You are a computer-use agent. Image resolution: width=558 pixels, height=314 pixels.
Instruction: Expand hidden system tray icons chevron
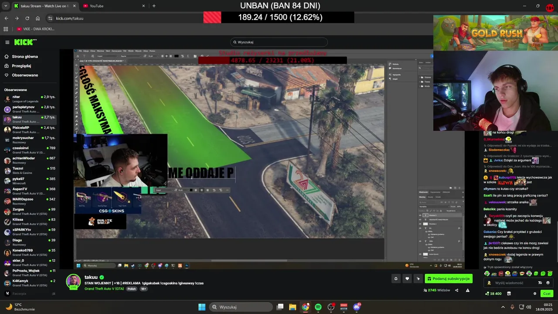tap(503, 307)
